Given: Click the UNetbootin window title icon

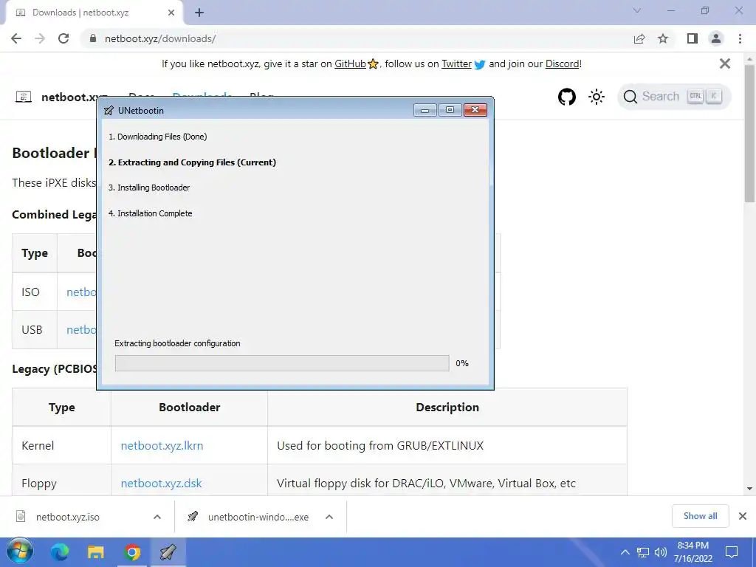Looking at the screenshot, I should pos(109,111).
